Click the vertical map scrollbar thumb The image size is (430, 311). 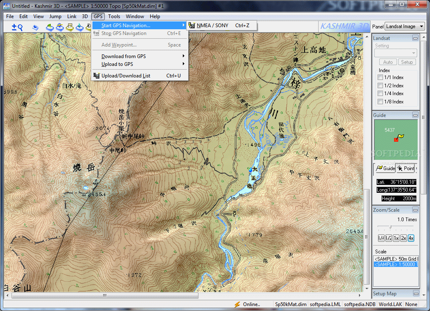pyautogui.click(x=366, y=237)
